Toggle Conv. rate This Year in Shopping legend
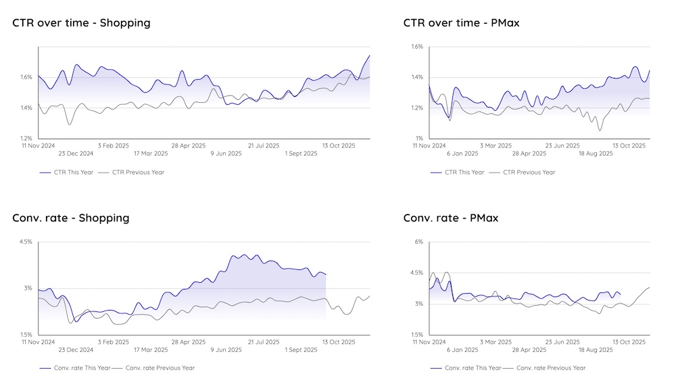This screenshot has width=676, height=381. (x=73, y=368)
